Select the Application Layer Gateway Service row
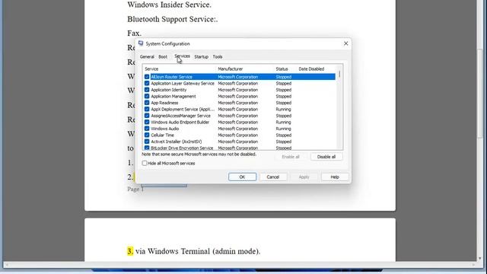 pyautogui.click(x=240, y=83)
